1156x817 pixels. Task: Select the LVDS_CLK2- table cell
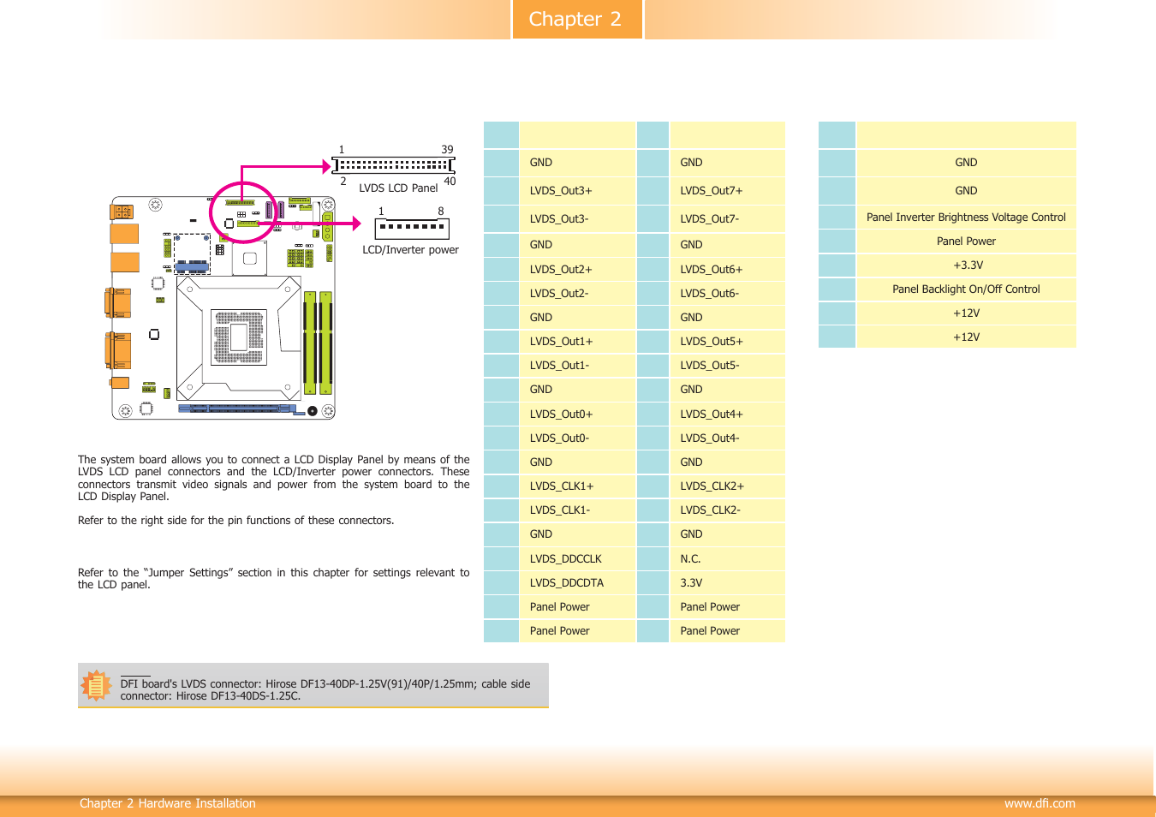click(x=727, y=510)
